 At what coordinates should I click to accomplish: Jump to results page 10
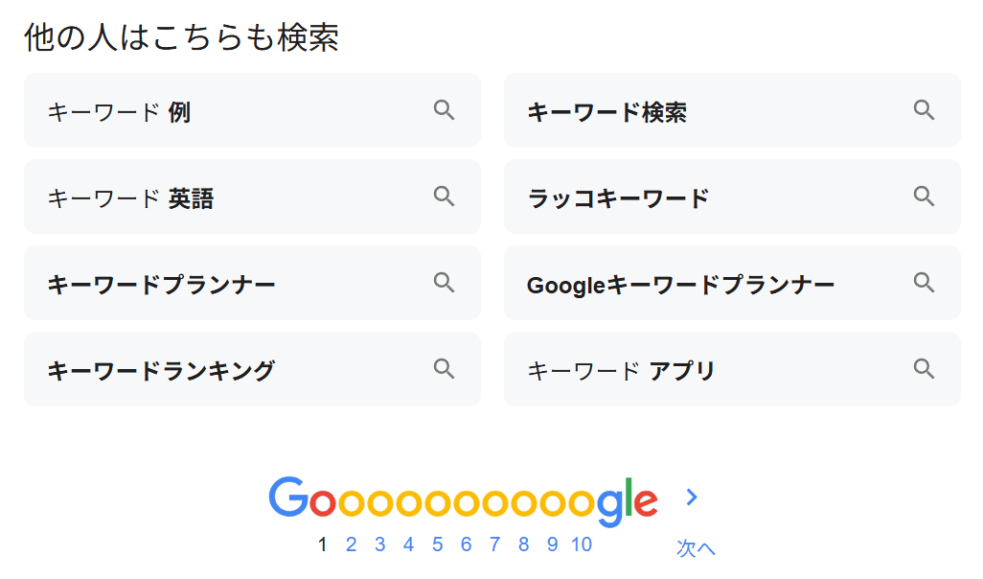pos(582,545)
